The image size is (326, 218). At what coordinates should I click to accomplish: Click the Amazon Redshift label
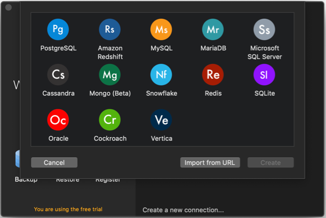(110, 52)
